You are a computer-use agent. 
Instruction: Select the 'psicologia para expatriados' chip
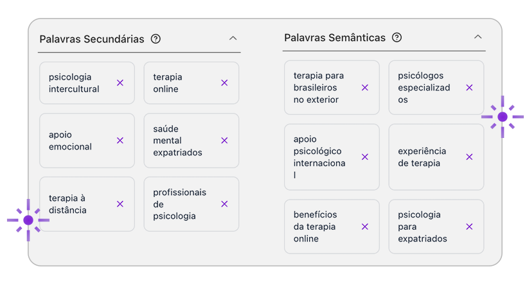click(x=422, y=227)
